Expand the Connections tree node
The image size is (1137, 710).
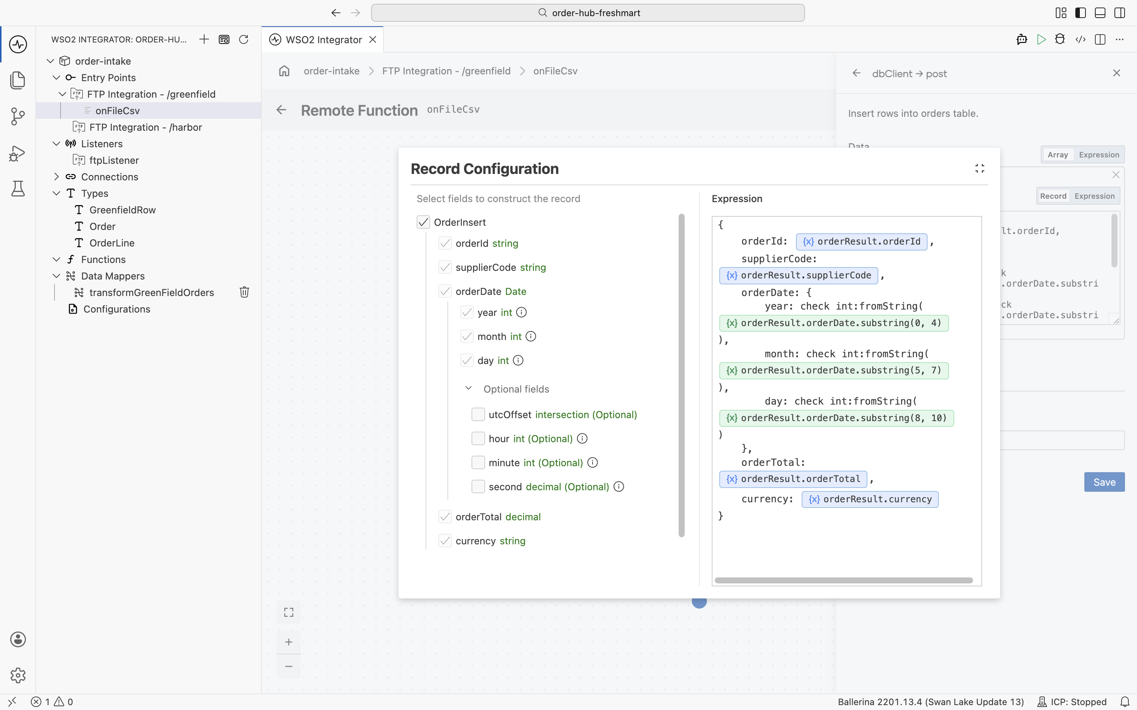pos(56,177)
